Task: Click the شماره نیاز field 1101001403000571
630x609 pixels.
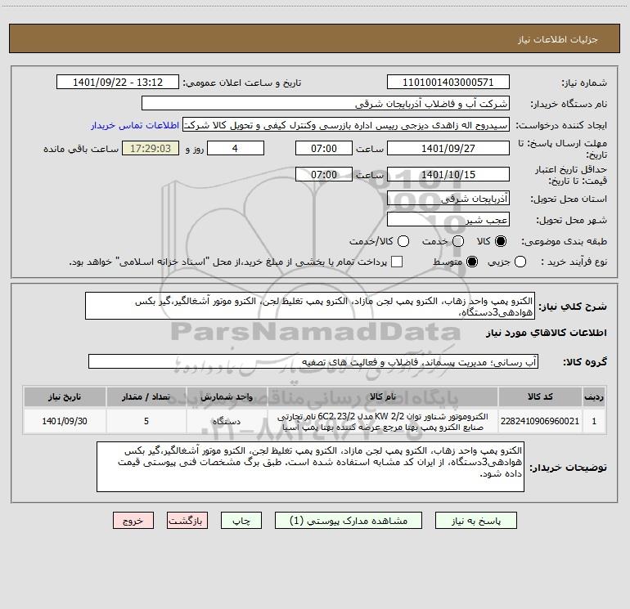Action: click(448, 83)
